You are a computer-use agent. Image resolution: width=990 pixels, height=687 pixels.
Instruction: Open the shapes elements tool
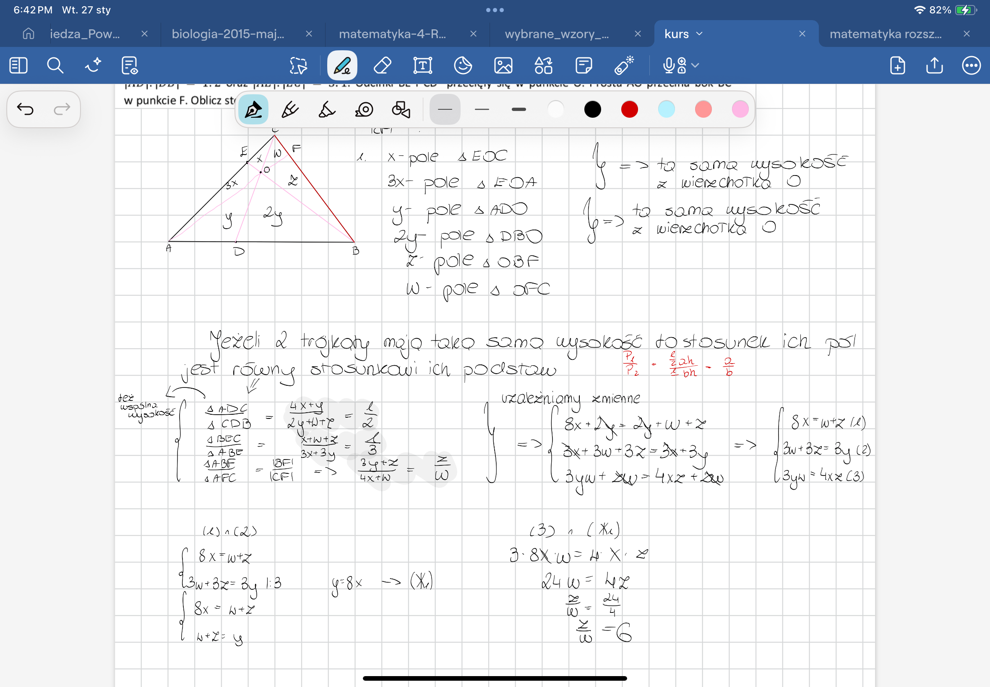tap(543, 66)
